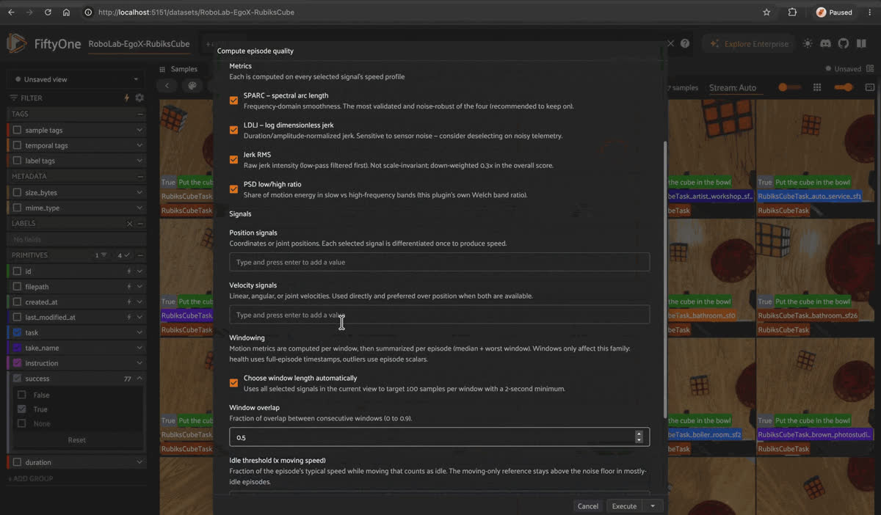
Task: Open the Execute options dropdown arrow
Action: click(x=653, y=506)
